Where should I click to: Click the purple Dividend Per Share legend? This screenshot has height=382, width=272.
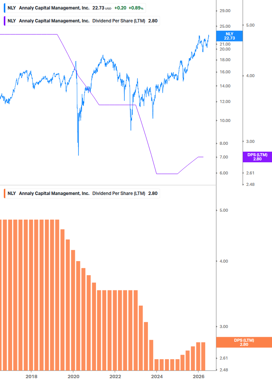82,21
